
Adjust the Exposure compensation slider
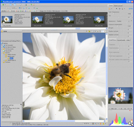(x=118, y=26)
